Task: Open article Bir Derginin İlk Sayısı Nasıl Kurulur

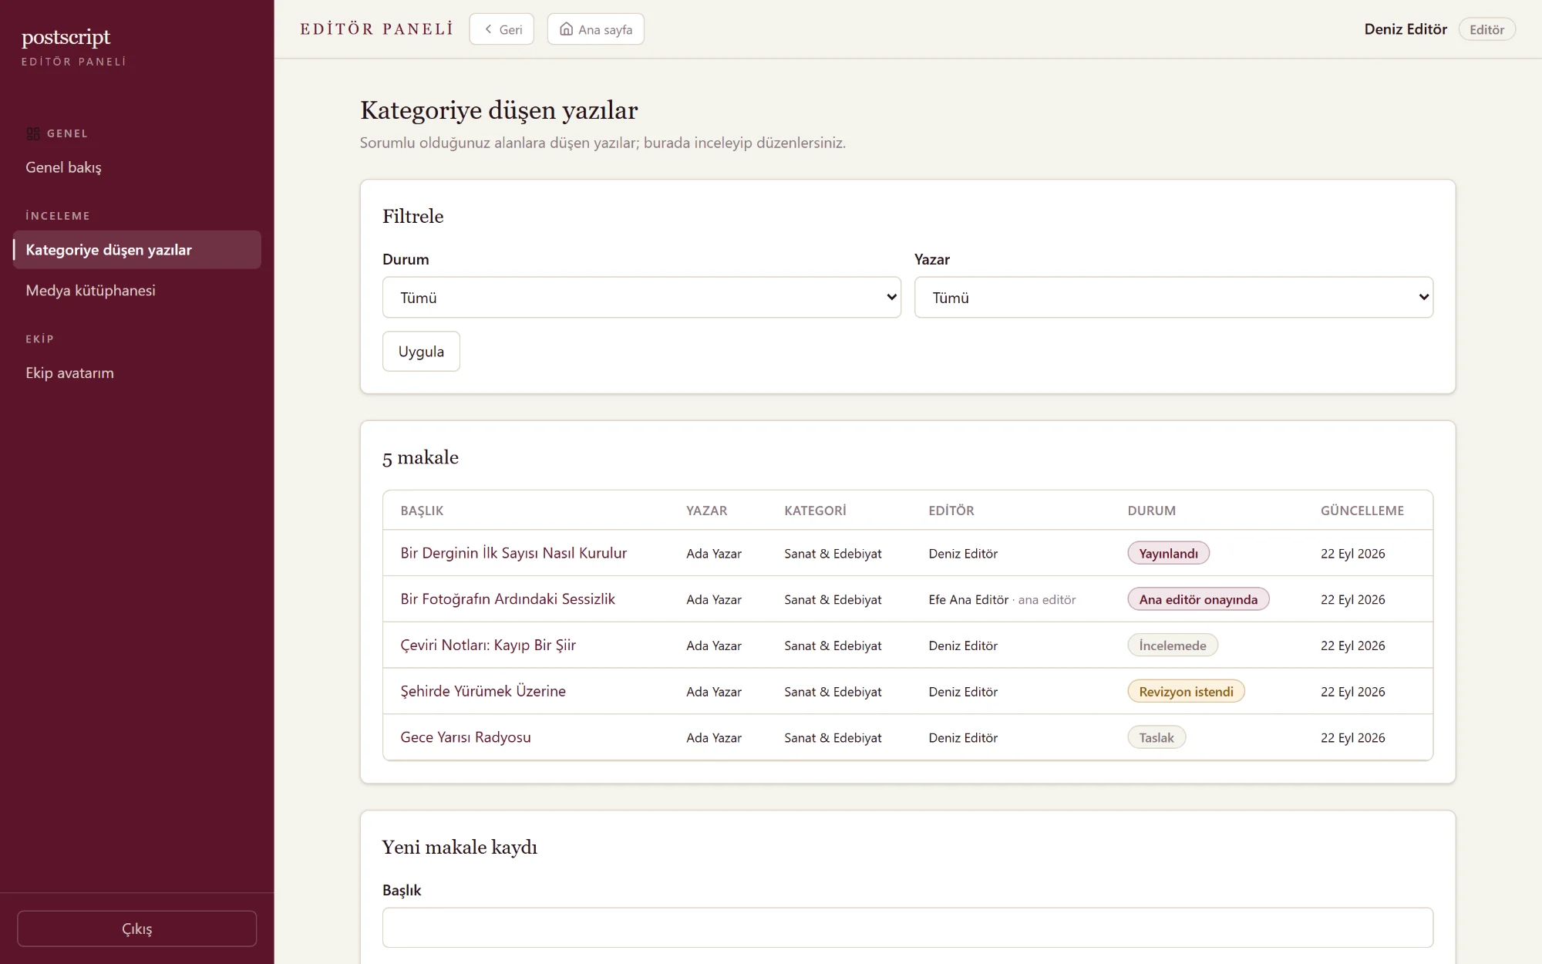Action: (x=513, y=553)
